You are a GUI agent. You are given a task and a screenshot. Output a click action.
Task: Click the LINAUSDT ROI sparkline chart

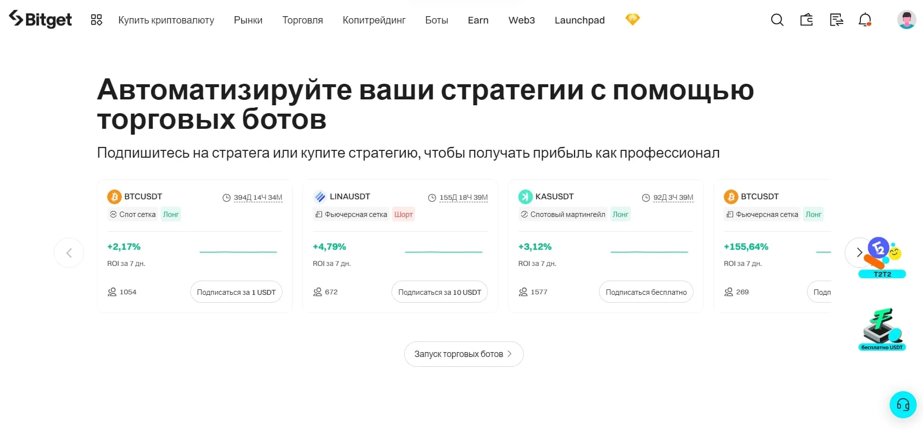click(444, 252)
